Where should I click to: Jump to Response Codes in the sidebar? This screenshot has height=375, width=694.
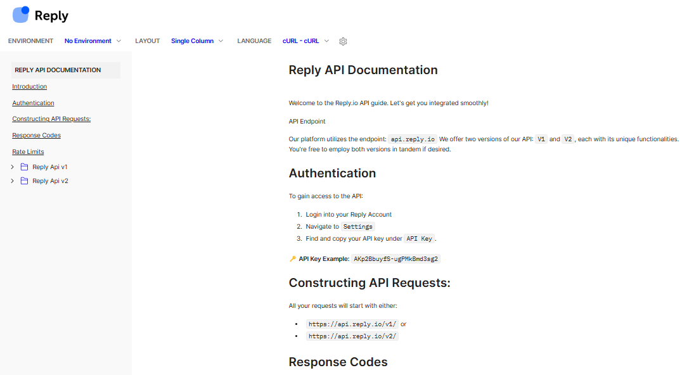click(36, 136)
